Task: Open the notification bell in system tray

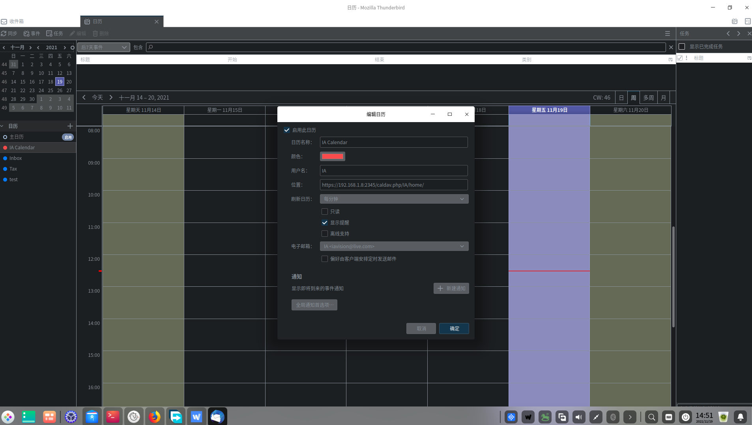Action: click(741, 417)
